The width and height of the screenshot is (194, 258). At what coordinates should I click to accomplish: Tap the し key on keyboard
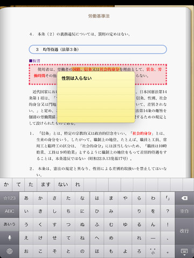54,211
